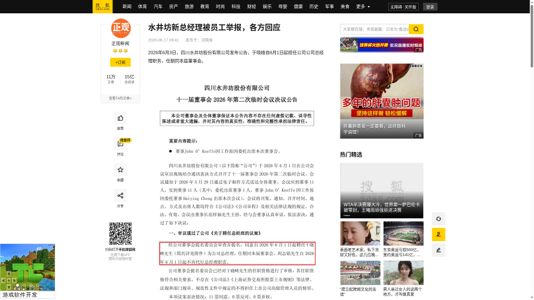
Task: Go to the 时尚 channel
Action: tap(220, 7)
